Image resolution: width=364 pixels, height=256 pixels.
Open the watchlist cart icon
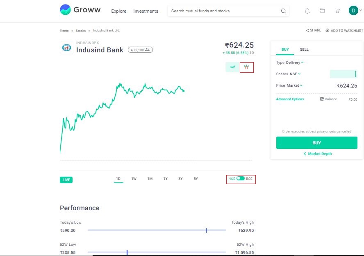tap(337, 11)
